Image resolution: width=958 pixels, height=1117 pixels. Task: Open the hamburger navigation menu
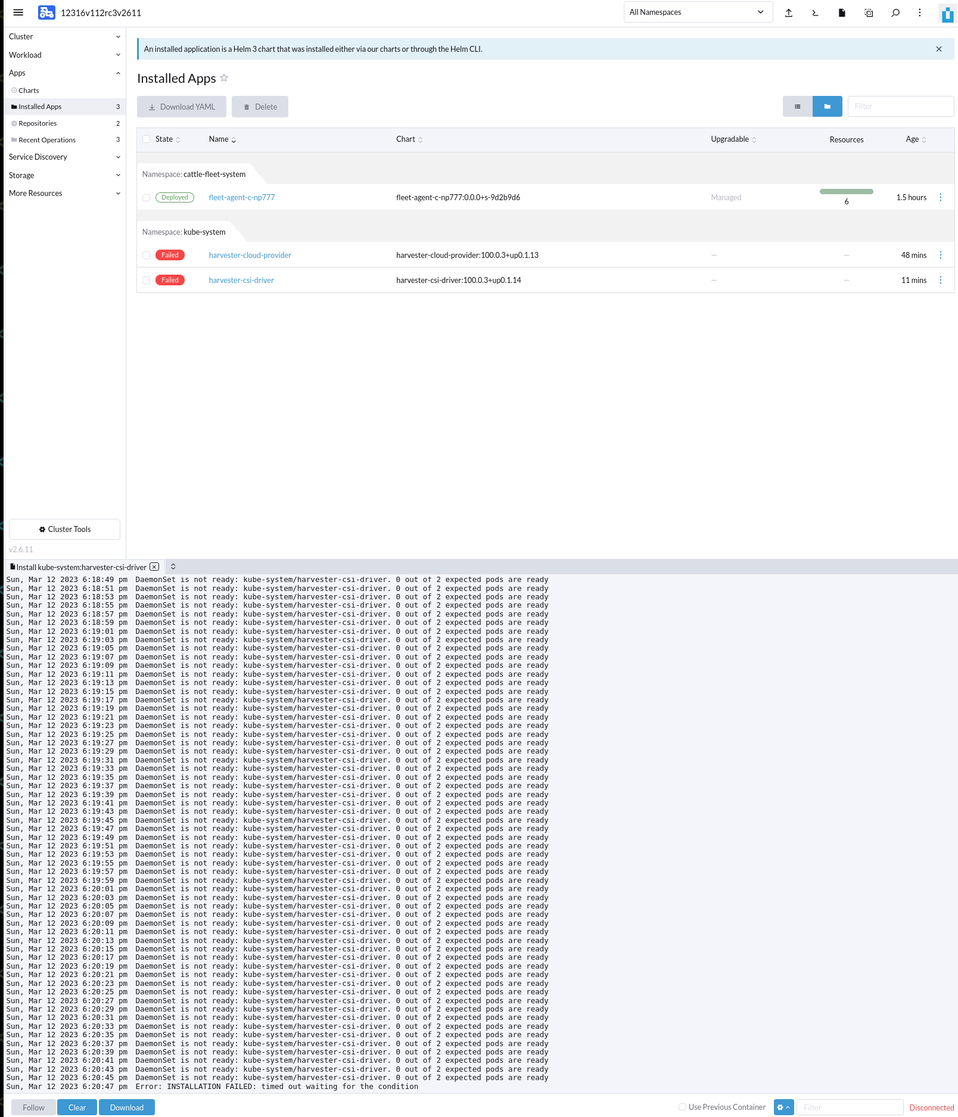[18, 13]
